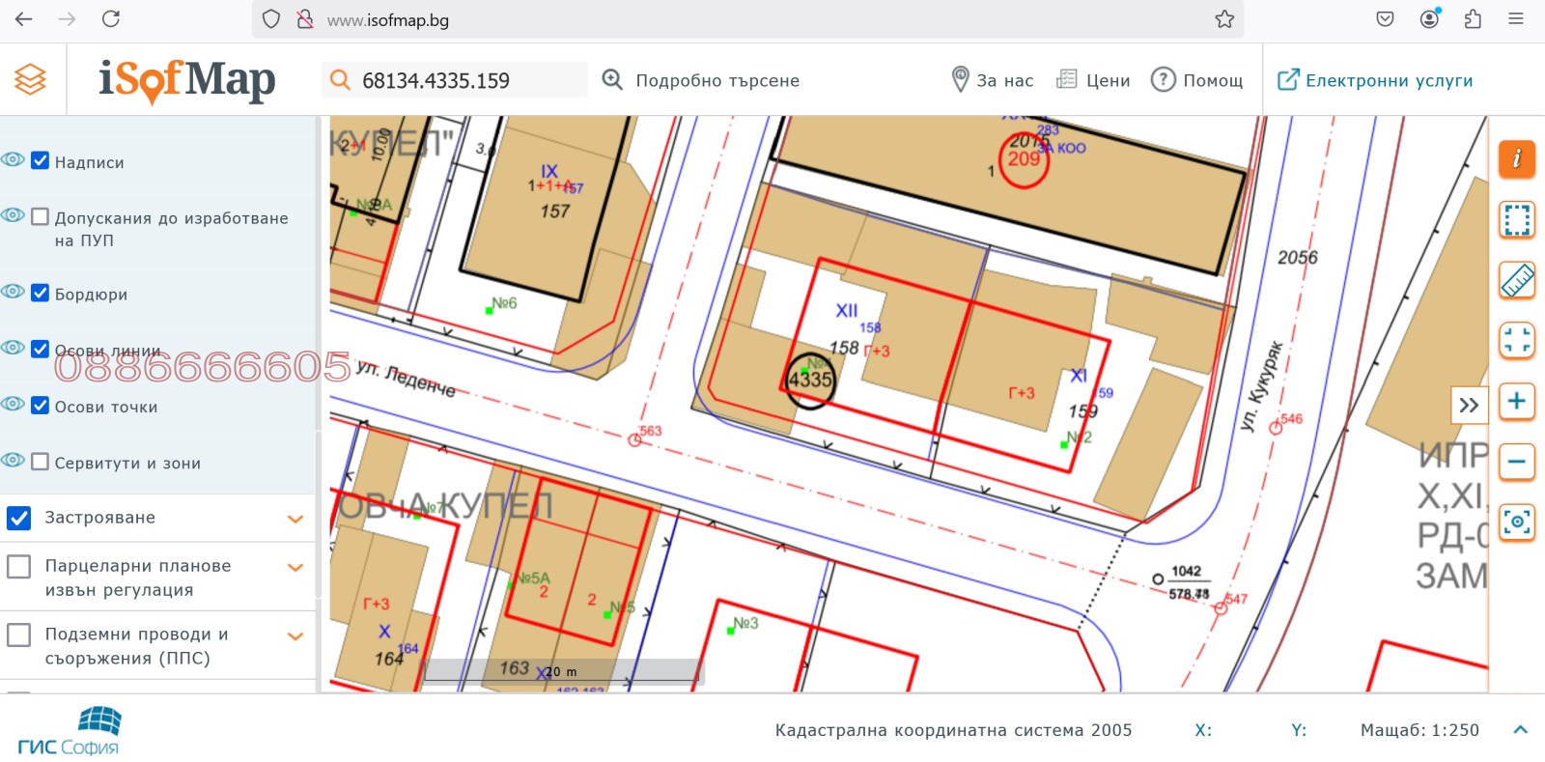Uncheck the Надписи layer checkbox

[x=41, y=161]
